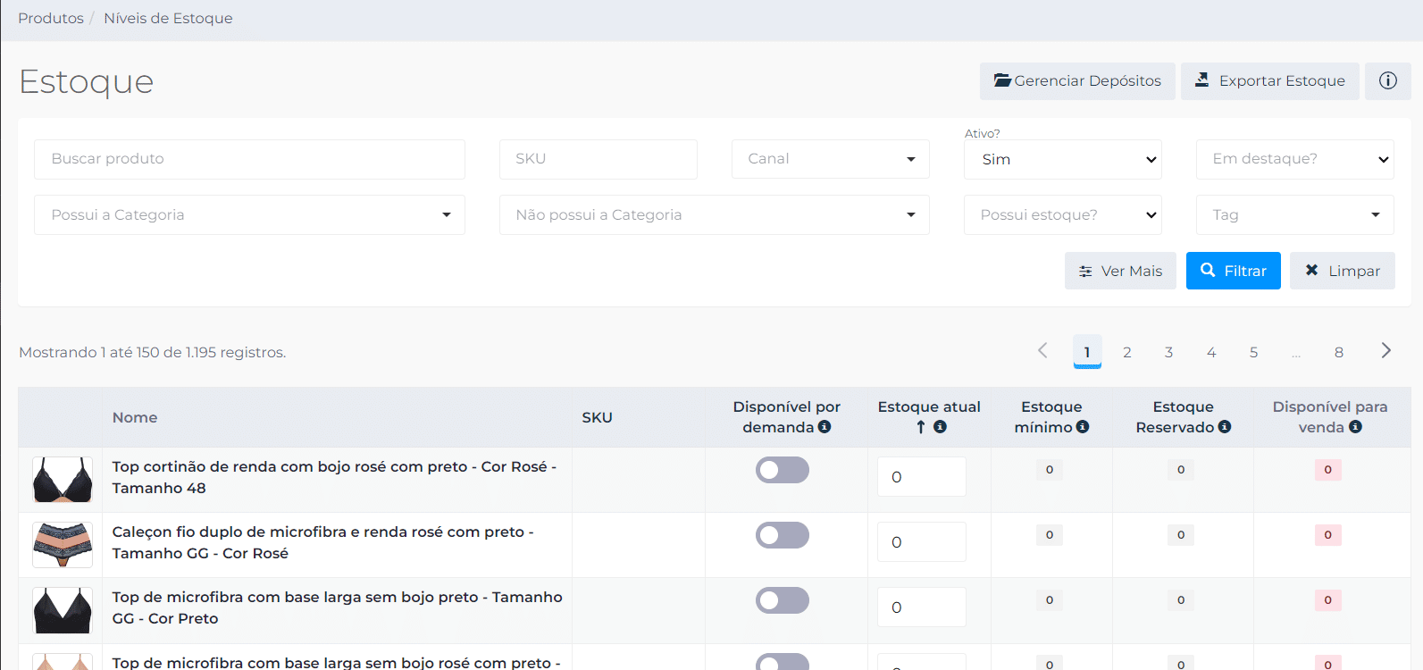Click info icon next to Disponível por demanda
The height and width of the screenshot is (670, 1423).
[x=825, y=427]
